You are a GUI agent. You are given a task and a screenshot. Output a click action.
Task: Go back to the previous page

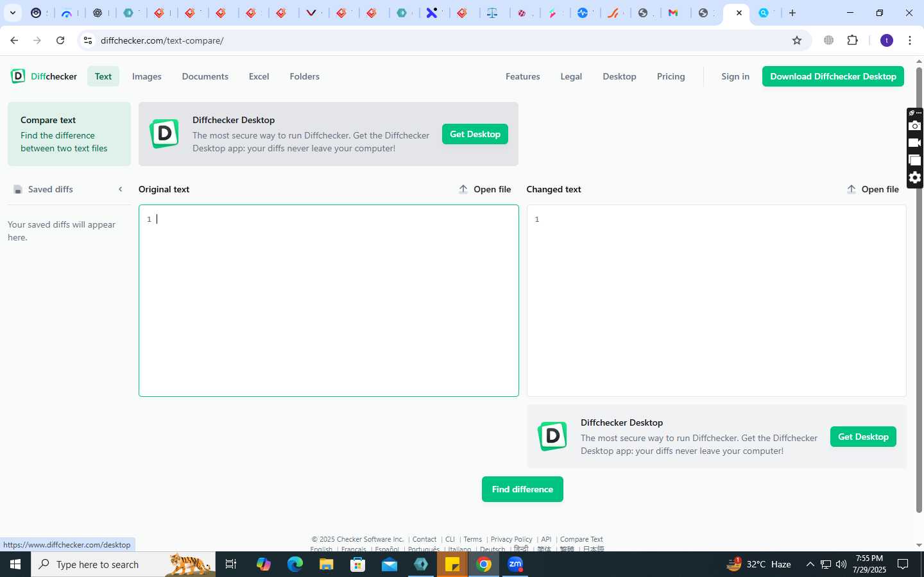pyautogui.click(x=14, y=40)
